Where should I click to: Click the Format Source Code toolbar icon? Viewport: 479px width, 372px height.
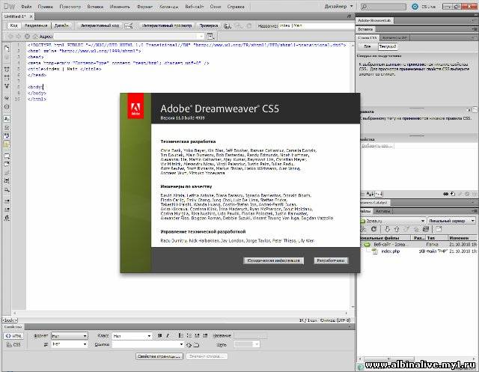coord(7,218)
